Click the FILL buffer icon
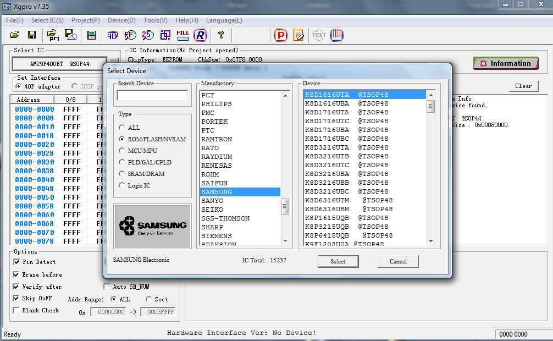The width and height of the screenshot is (553, 341). (183, 35)
